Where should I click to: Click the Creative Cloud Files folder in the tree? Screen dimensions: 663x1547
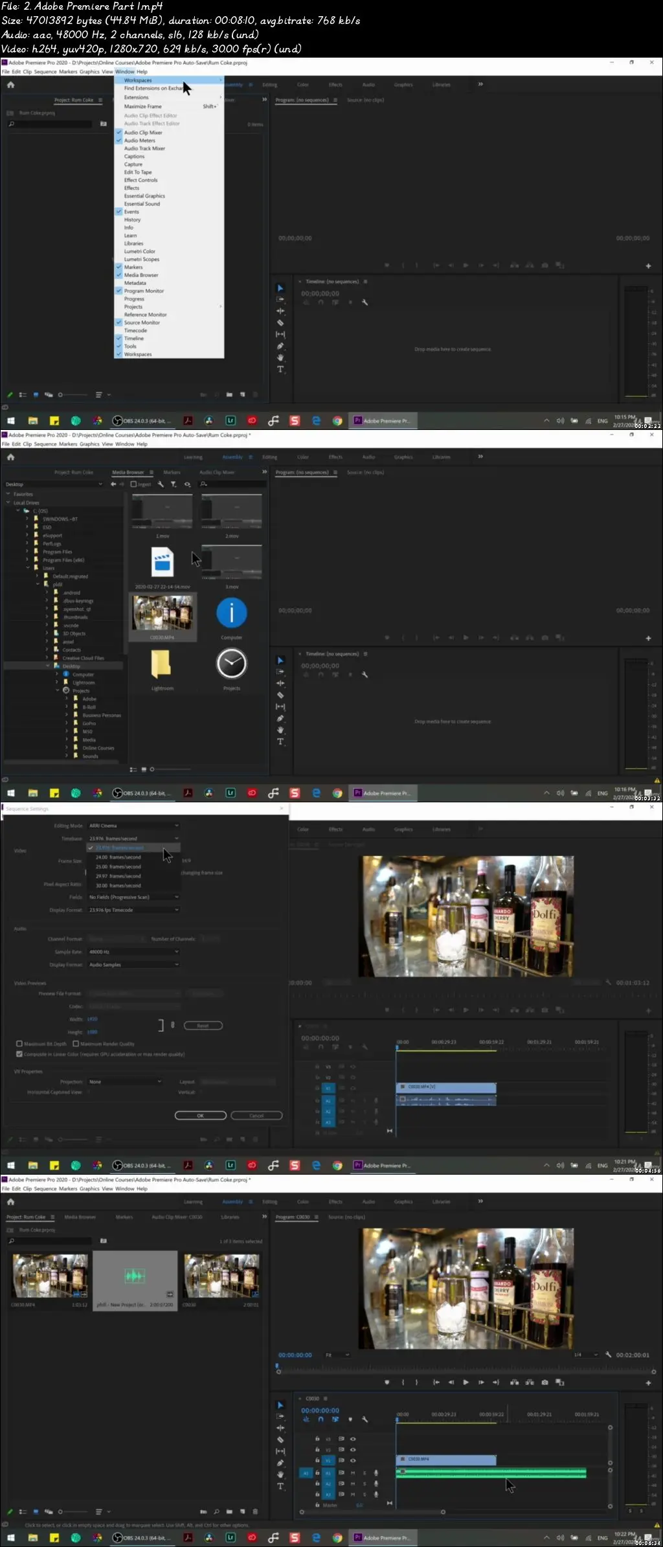tap(82, 658)
